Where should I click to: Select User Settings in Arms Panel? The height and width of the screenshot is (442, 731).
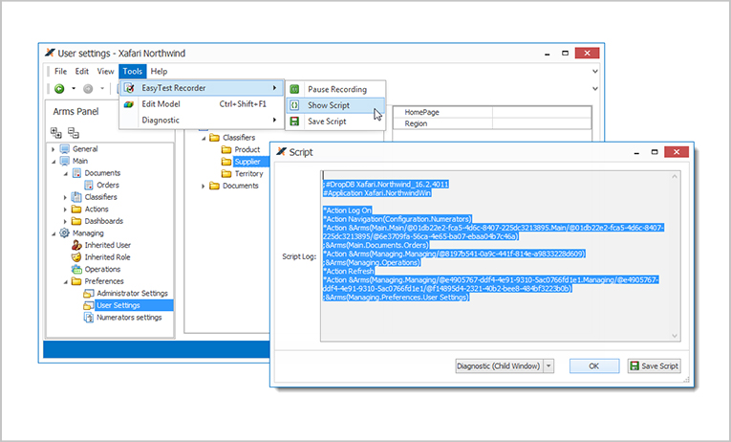(118, 305)
